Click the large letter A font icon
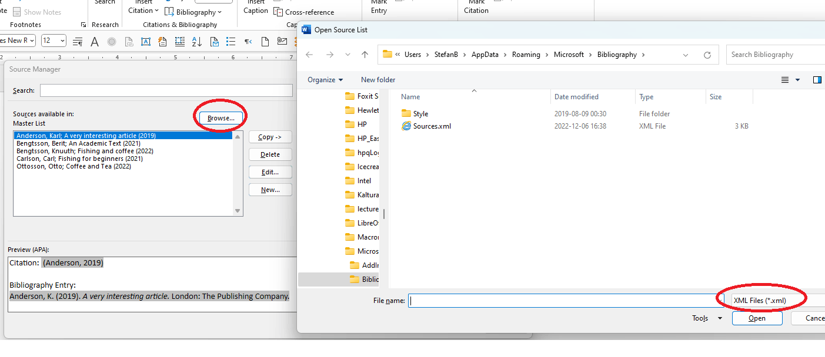The height and width of the screenshot is (357, 825). (x=94, y=41)
